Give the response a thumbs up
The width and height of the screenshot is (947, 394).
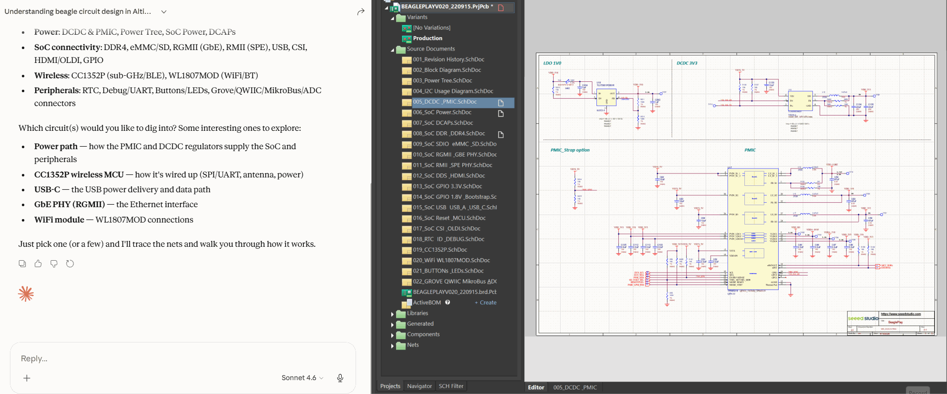pyautogui.click(x=38, y=264)
